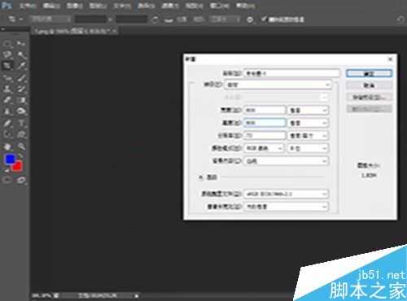The height and width of the screenshot is (301, 407).
Task: Open the Color Mode dropdown
Action: [264, 148]
